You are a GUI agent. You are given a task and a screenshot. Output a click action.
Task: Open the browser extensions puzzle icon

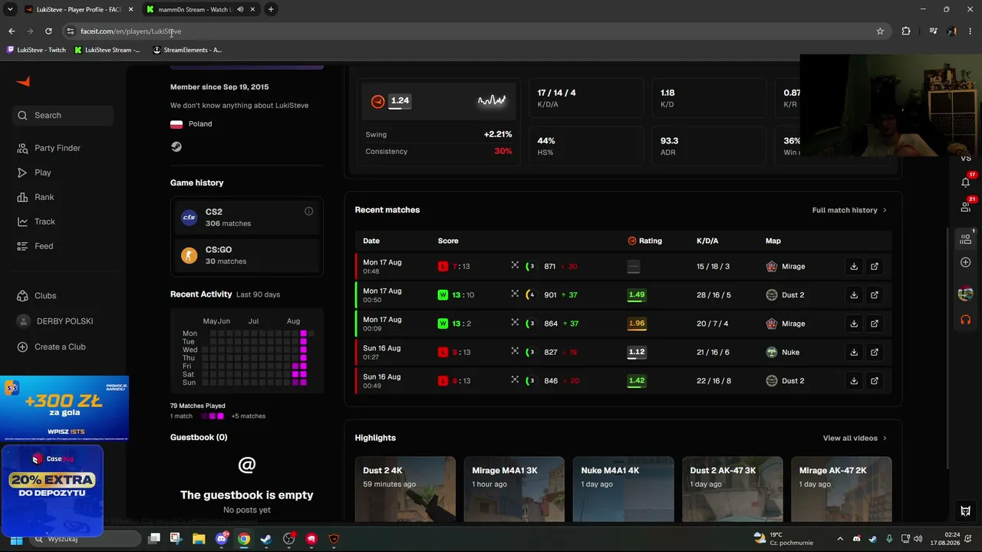click(x=906, y=31)
